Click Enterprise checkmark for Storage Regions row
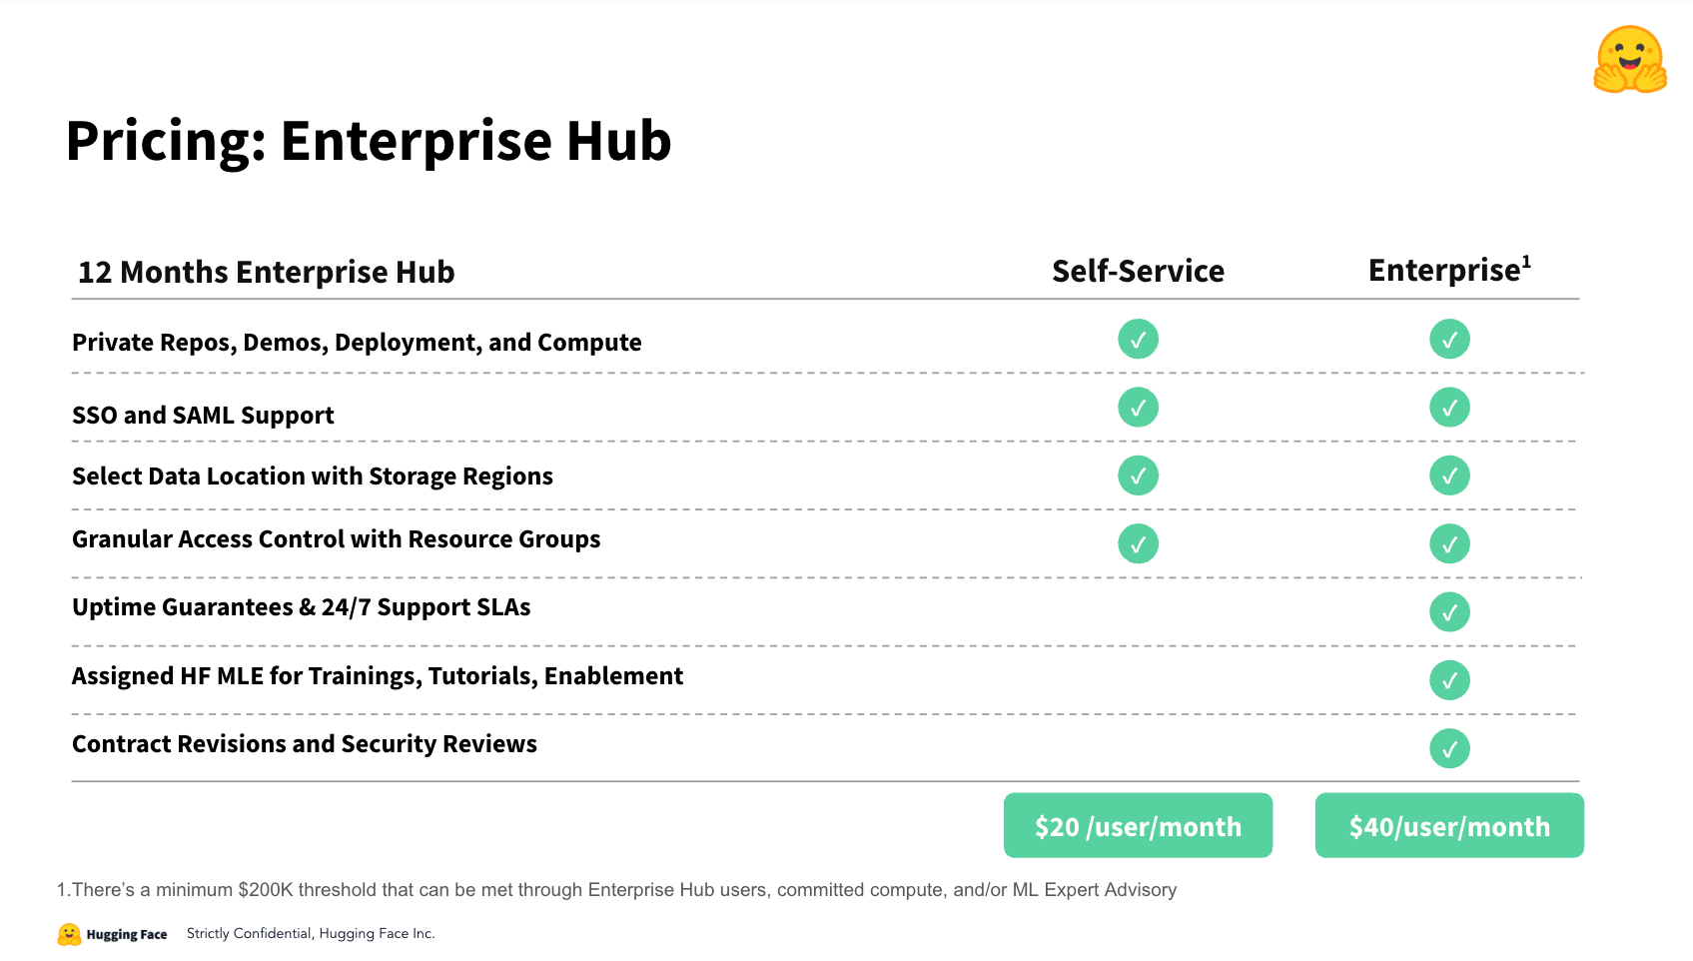Image resolution: width=1693 pixels, height=961 pixels. 1448,476
